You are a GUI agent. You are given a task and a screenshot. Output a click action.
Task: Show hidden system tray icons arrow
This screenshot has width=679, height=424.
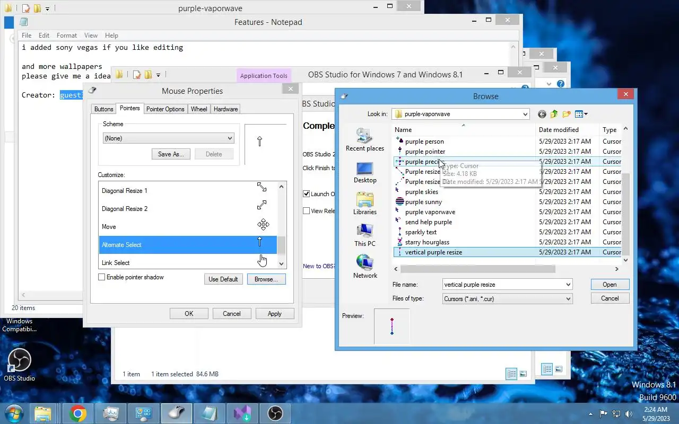(x=591, y=414)
